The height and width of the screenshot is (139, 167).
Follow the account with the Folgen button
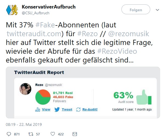tap(136, 9)
